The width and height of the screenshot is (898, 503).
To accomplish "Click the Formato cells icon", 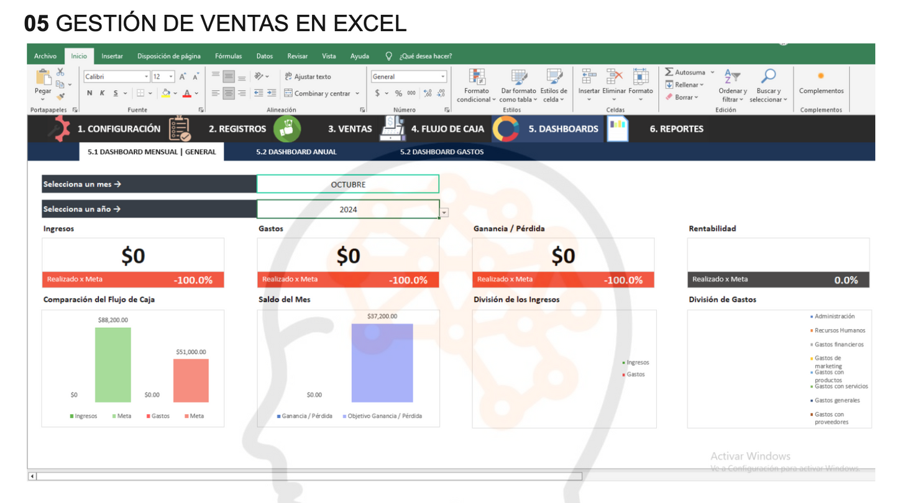I will pos(640,77).
